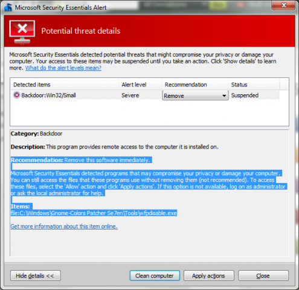Click the highlighted wfpdisable.exe file path

(94, 213)
